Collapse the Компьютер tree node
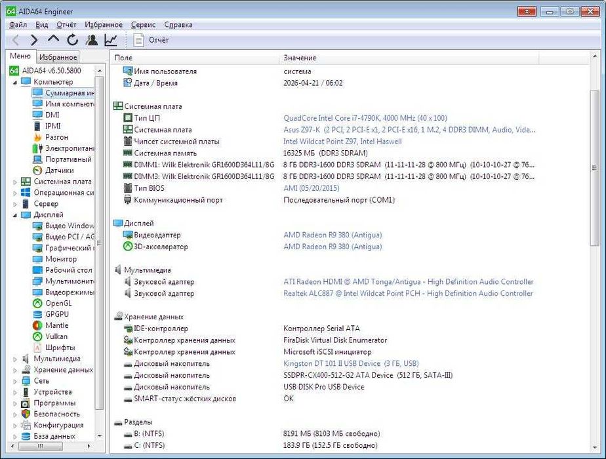 point(15,82)
